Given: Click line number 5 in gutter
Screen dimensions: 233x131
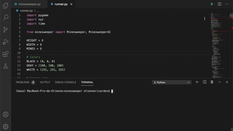Looking at the screenshot, I should click(x=19, y=32).
